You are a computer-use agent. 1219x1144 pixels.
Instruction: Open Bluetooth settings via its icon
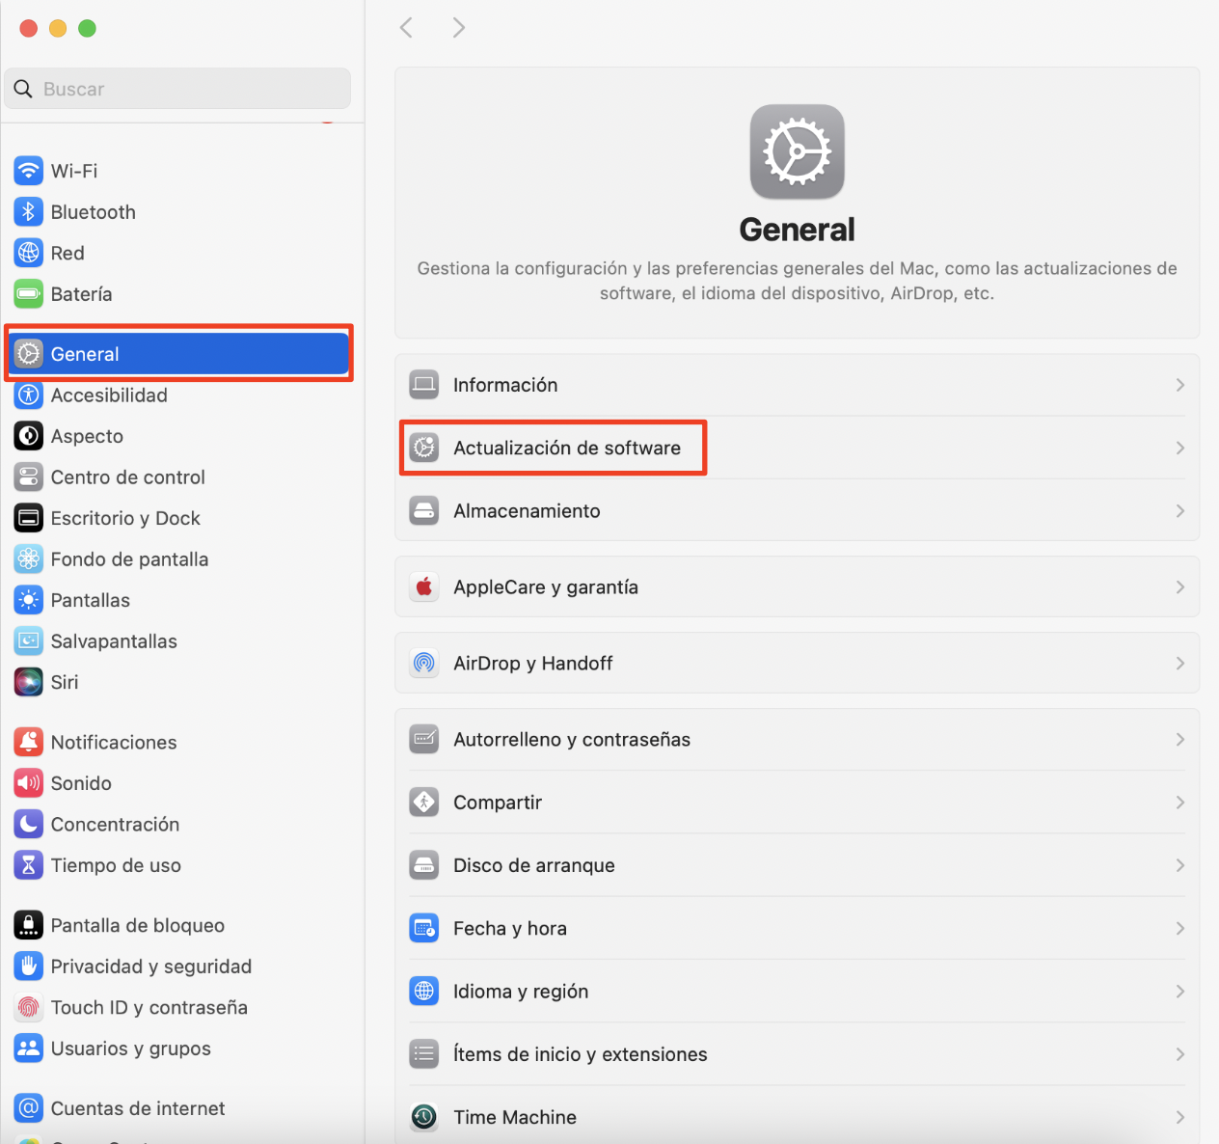[28, 211]
